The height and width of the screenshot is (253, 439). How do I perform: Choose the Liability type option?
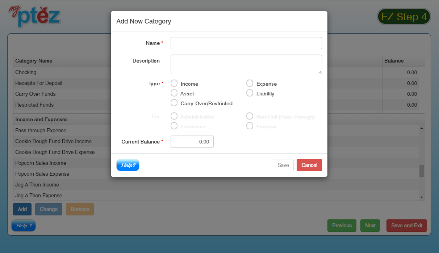pyautogui.click(x=250, y=93)
